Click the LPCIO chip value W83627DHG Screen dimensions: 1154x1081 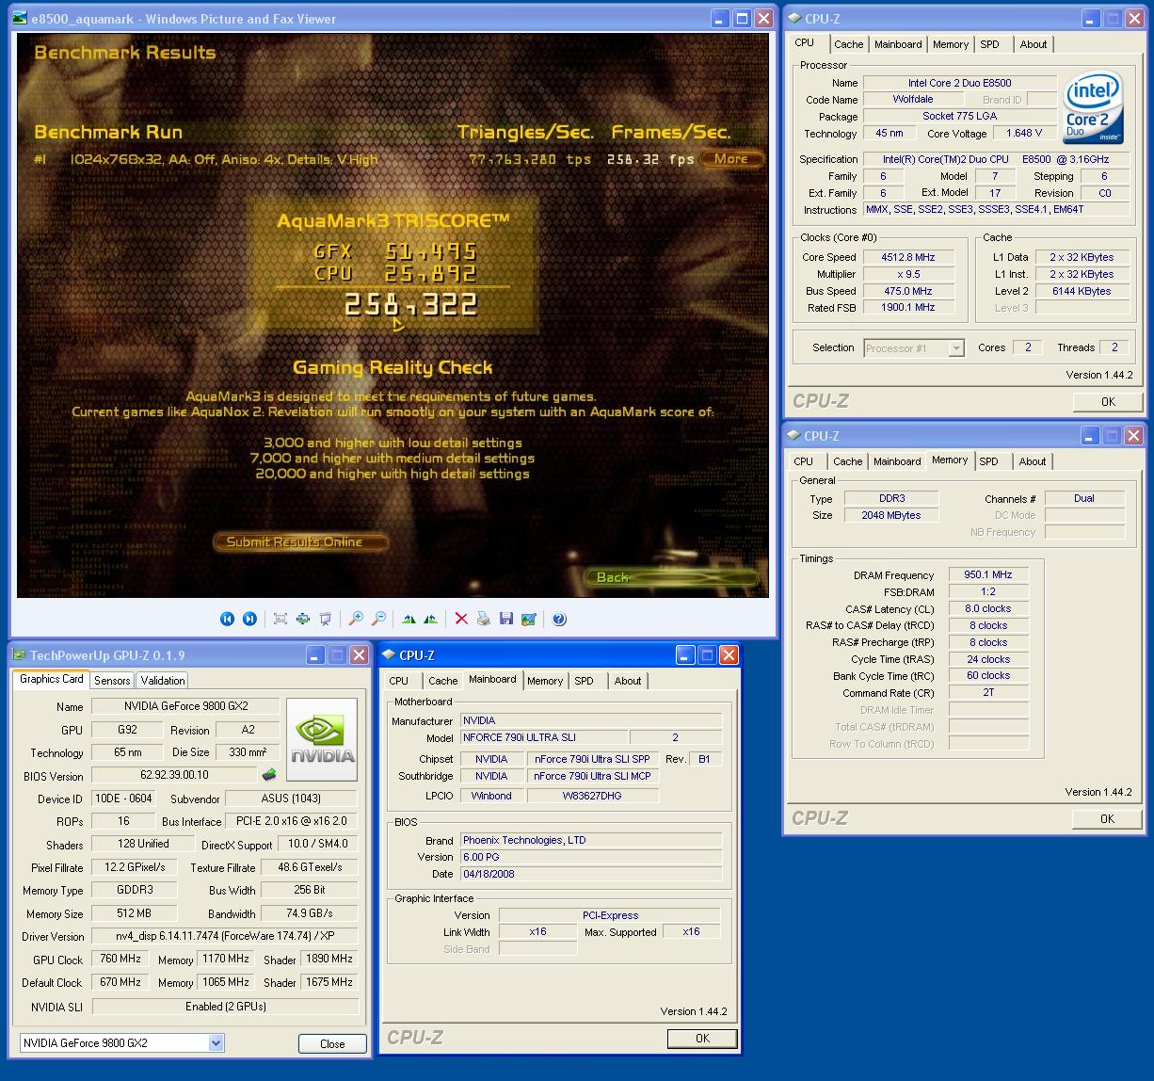point(592,796)
